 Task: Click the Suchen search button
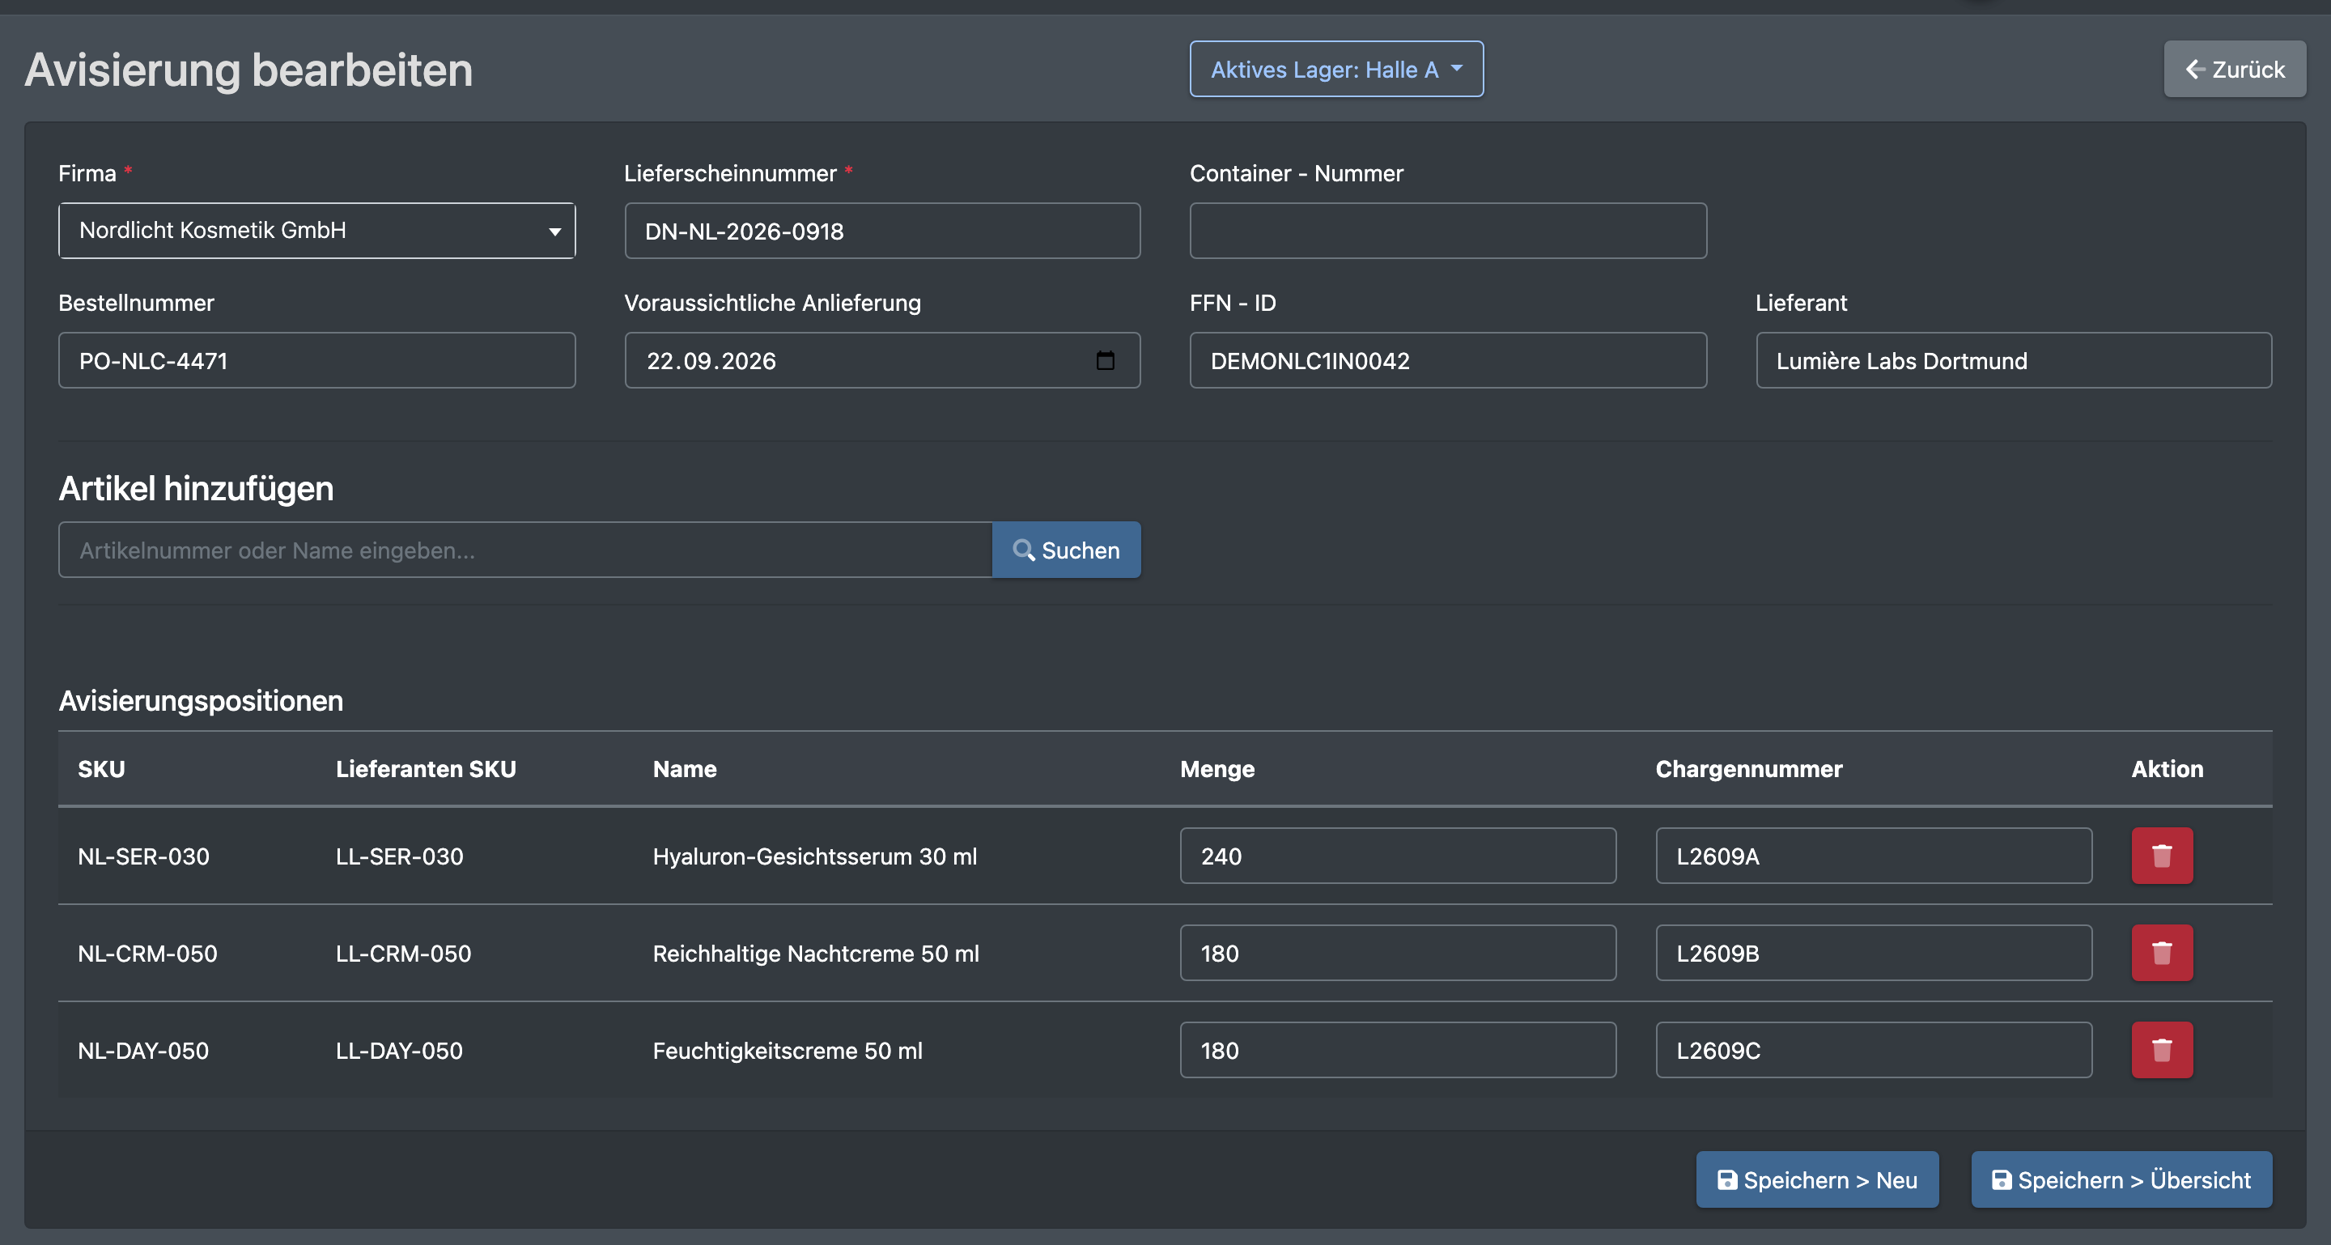pyautogui.click(x=1066, y=550)
